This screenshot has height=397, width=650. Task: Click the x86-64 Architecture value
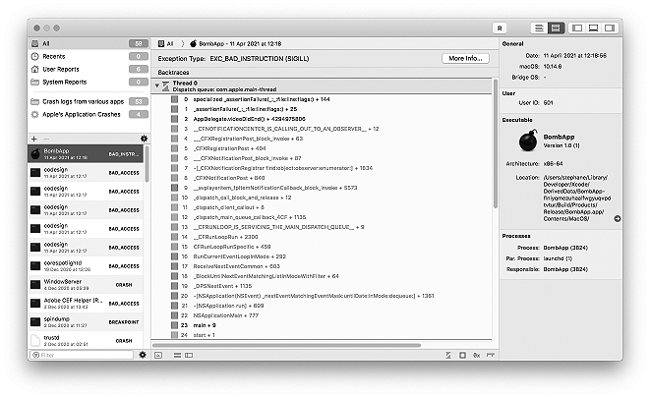(553, 164)
